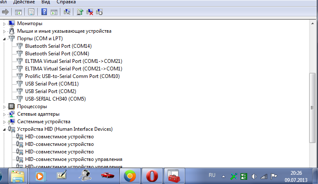The width and height of the screenshot is (318, 184).
Task: Click the network signal tray icon
Action: click(264, 176)
